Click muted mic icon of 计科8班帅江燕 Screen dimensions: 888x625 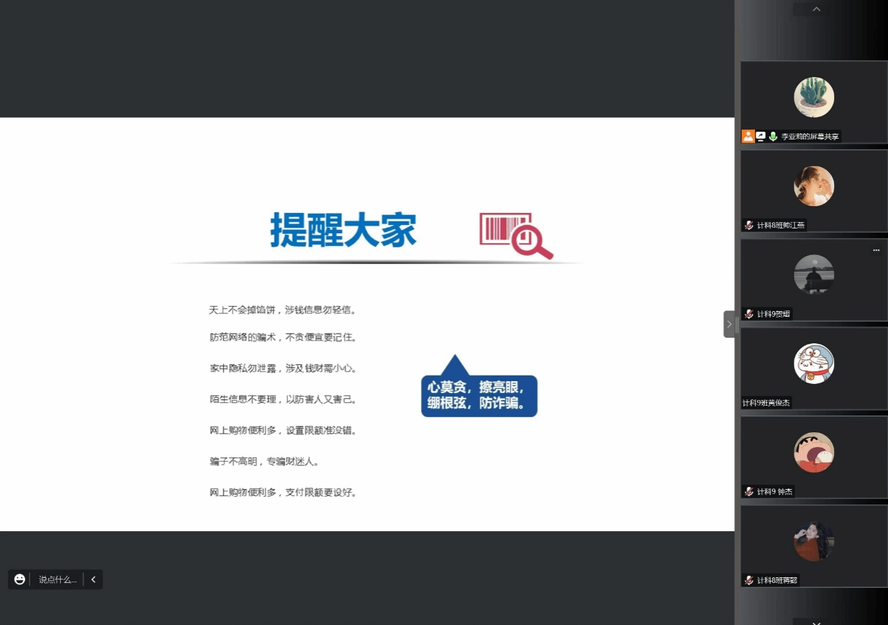click(749, 226)
